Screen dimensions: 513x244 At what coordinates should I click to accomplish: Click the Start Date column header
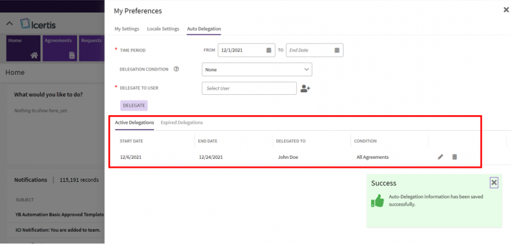tap(131, 141)
